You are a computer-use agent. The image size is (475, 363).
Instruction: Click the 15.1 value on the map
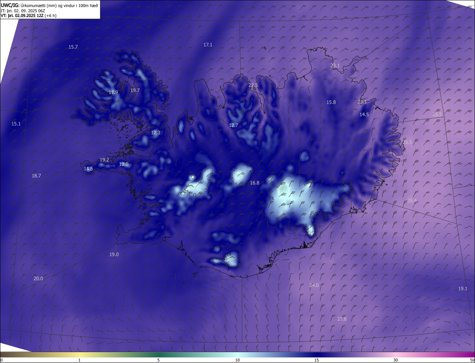(x=16, y=124)
